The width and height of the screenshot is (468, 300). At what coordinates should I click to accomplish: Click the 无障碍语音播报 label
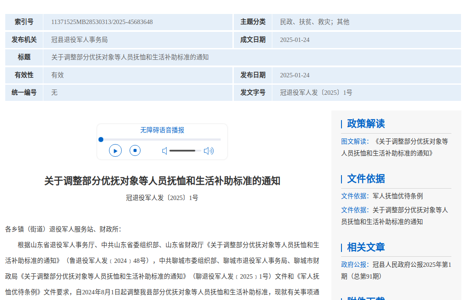click(x=162, y=130)
